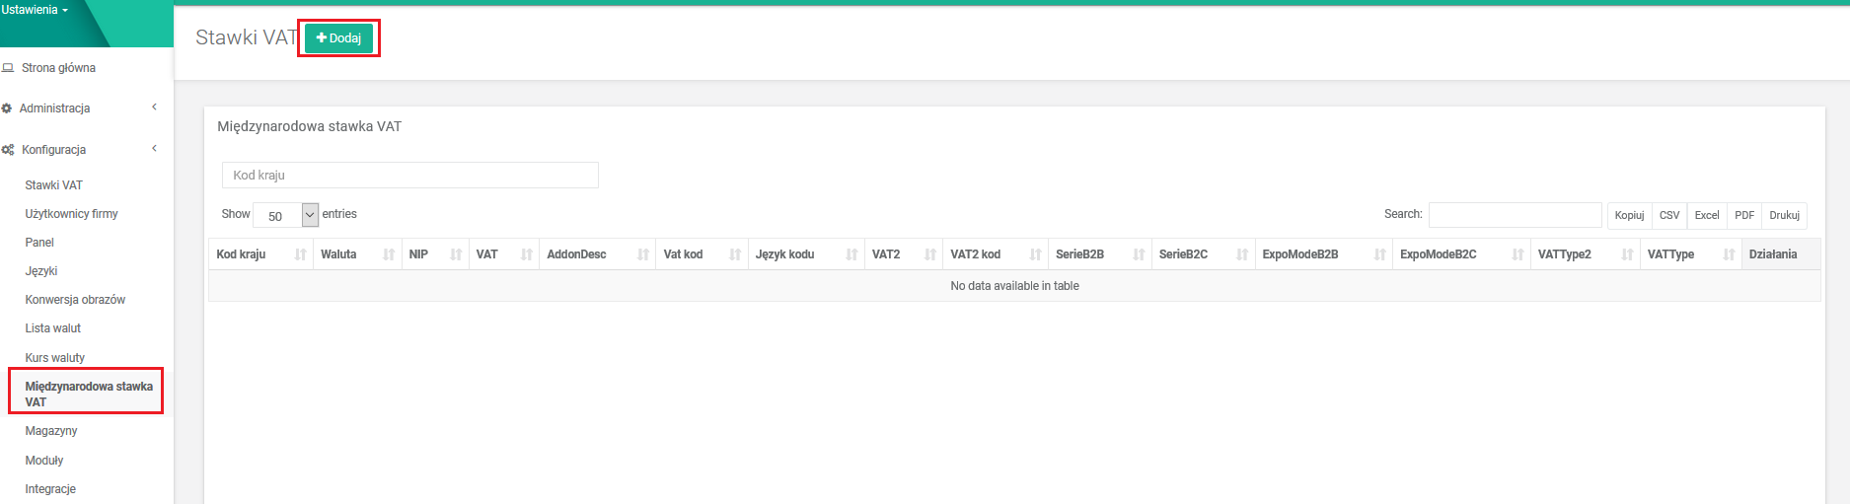Open Stawki VAT in the sidebar

click(54, 185)
